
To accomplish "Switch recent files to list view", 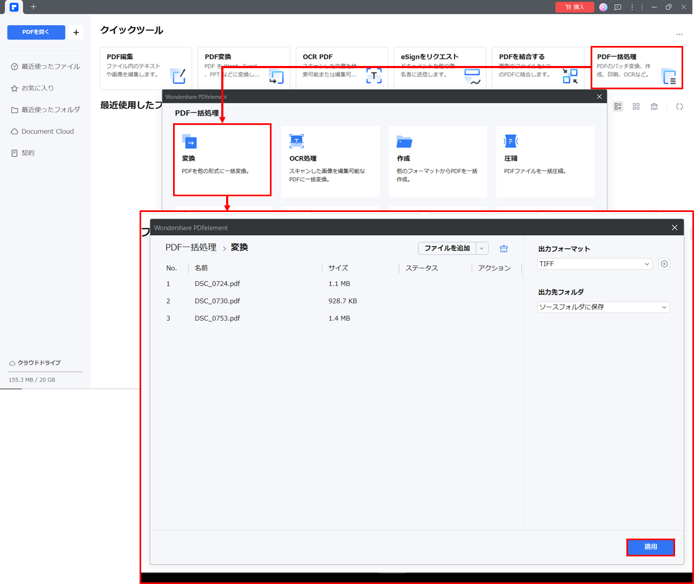I will 618,107.
